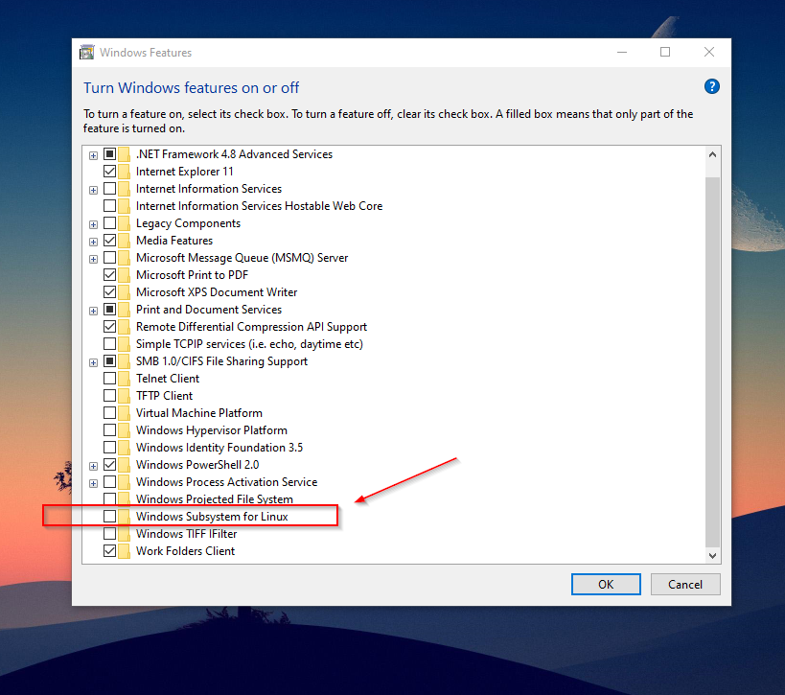Uncheck Remote Differential Compression API Support

tap(109, 327)
